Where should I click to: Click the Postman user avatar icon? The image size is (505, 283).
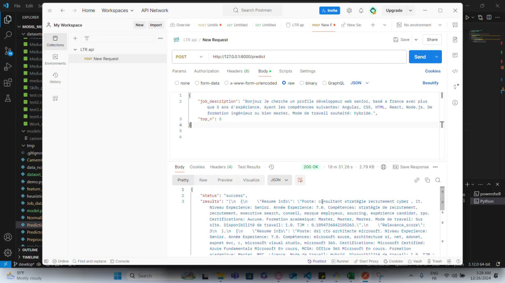click(x=373, y=10)
